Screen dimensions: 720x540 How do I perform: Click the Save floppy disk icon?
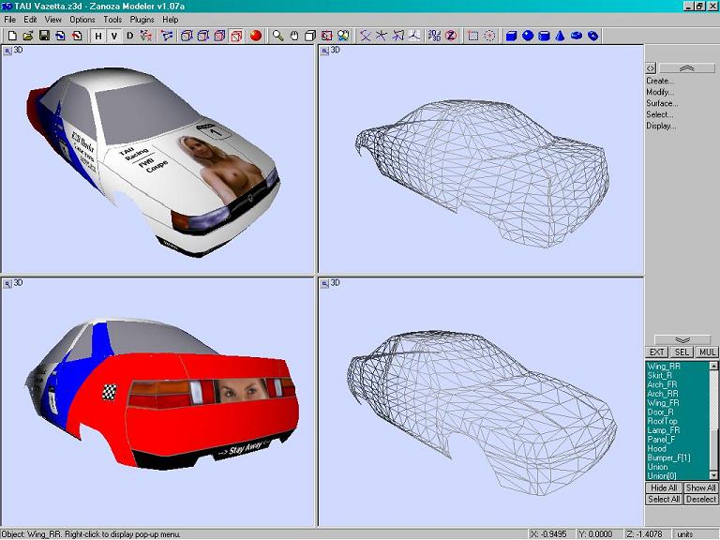44,36
